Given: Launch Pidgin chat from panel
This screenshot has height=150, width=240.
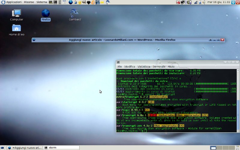Looking at the screenshot, I should pyautogui.click(x=79, y=2).
